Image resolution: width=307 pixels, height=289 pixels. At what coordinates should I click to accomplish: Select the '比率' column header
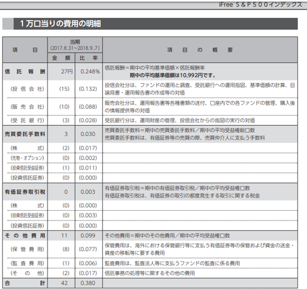89,58
